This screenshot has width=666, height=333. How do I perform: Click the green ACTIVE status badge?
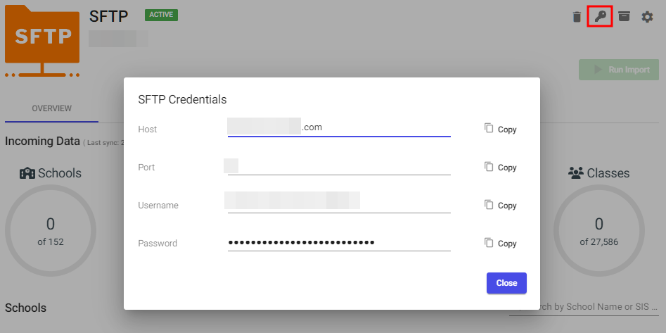161,15
